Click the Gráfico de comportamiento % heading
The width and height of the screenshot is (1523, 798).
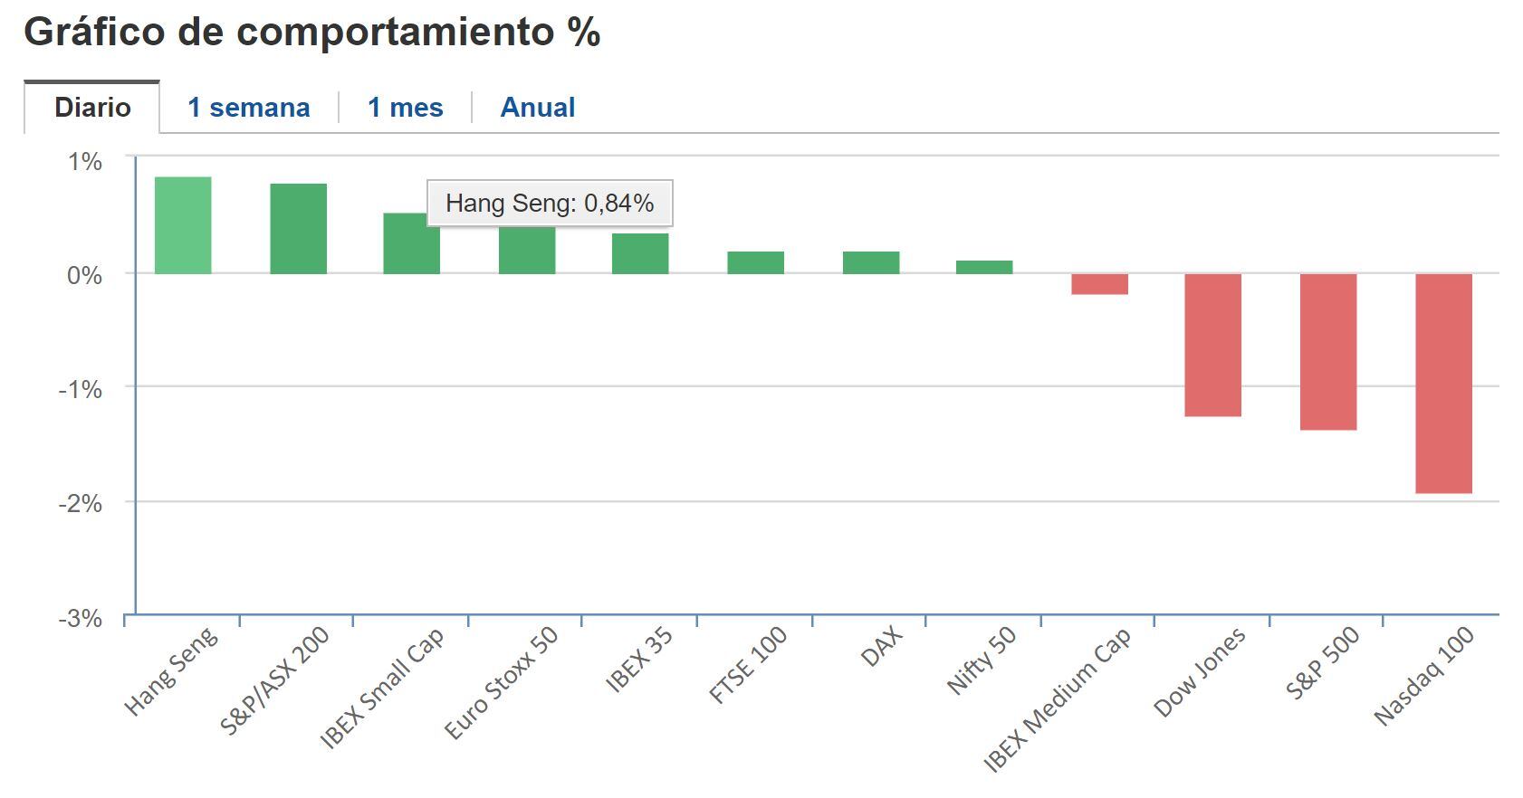(x=312, y=33)
